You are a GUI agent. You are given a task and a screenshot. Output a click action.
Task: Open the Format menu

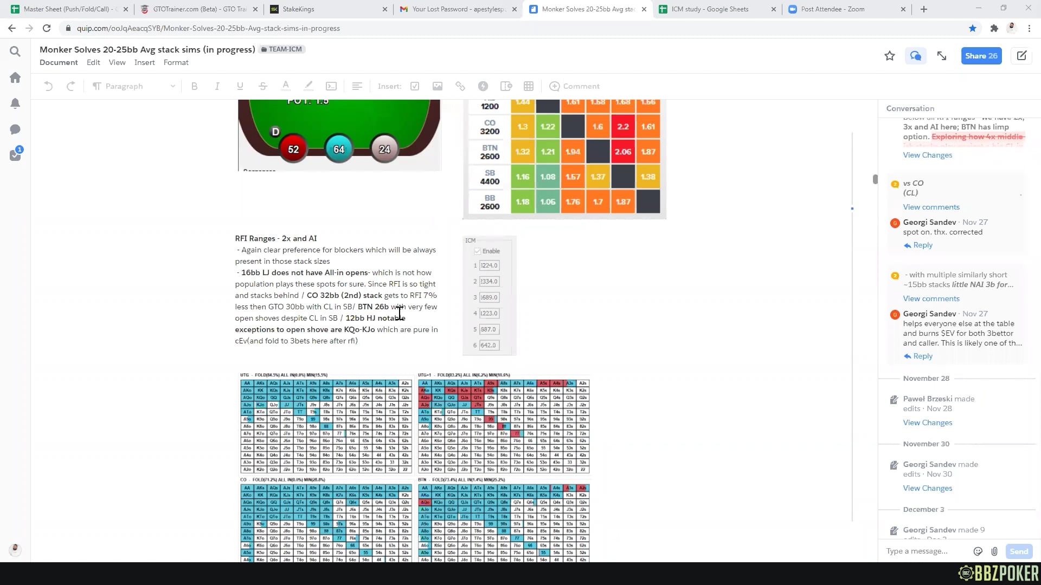pos(176,62)
